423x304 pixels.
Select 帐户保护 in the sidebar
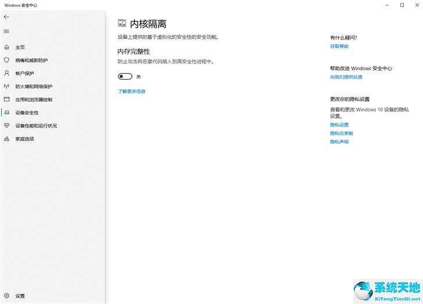pos(24,74)
